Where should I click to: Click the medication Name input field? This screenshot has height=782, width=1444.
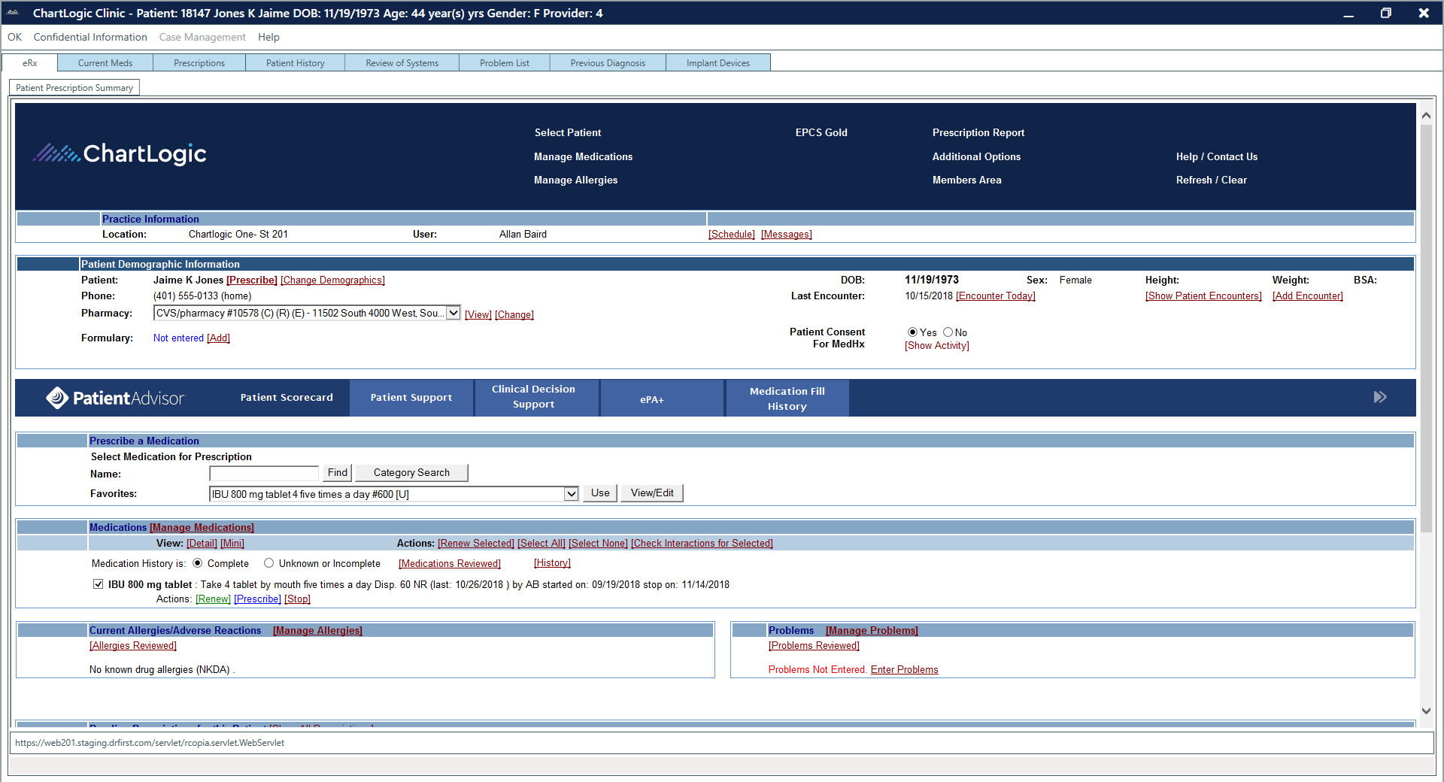pos(264,474)
